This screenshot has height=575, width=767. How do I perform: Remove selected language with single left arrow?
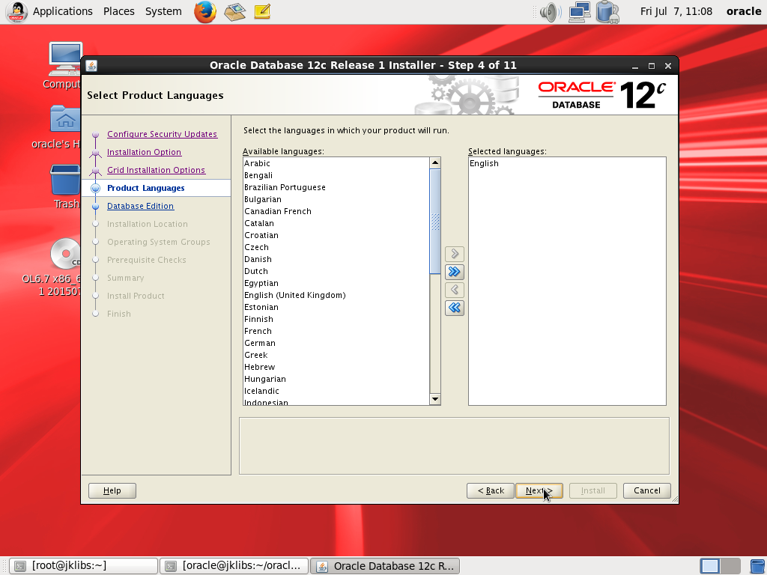[x=455, y=290]
